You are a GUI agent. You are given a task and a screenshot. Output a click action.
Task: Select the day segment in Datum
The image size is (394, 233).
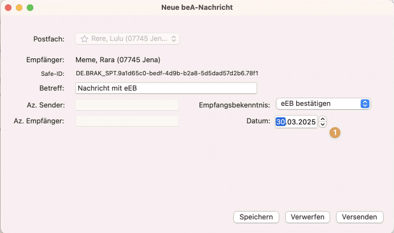[x=280, y=122]
